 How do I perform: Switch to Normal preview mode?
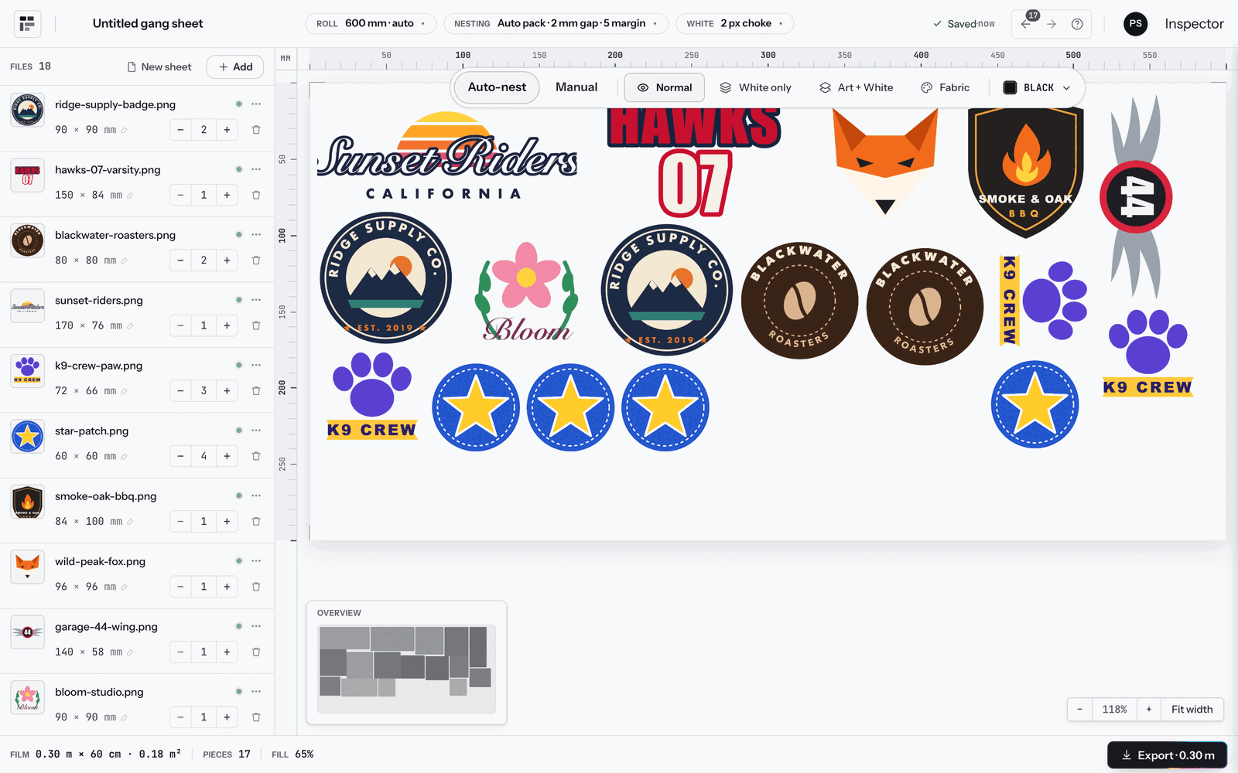(665, 87)
